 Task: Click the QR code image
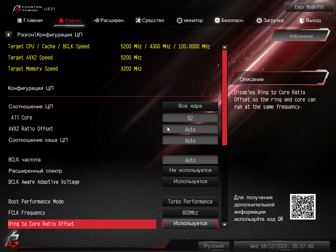click(x=303, y=207)
